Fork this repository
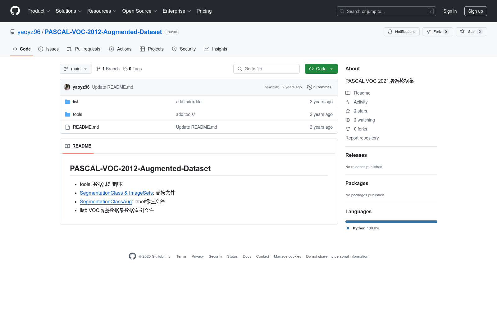Viewport: 497px width, 310px height. [x=438, y=32]
